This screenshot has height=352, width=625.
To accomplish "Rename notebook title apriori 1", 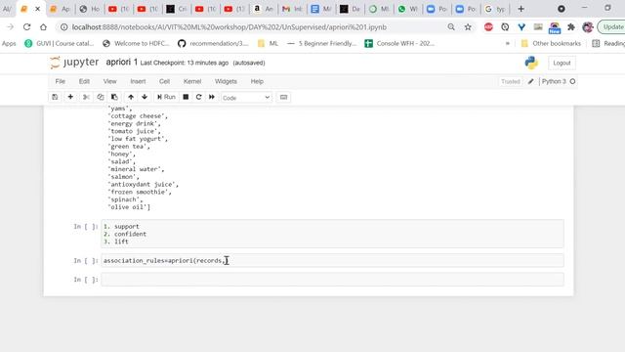I will [x=121, y=63].
